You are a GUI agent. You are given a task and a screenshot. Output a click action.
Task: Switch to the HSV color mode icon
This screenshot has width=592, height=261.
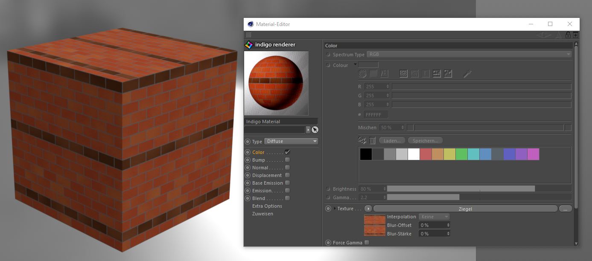tap(414, 74)
